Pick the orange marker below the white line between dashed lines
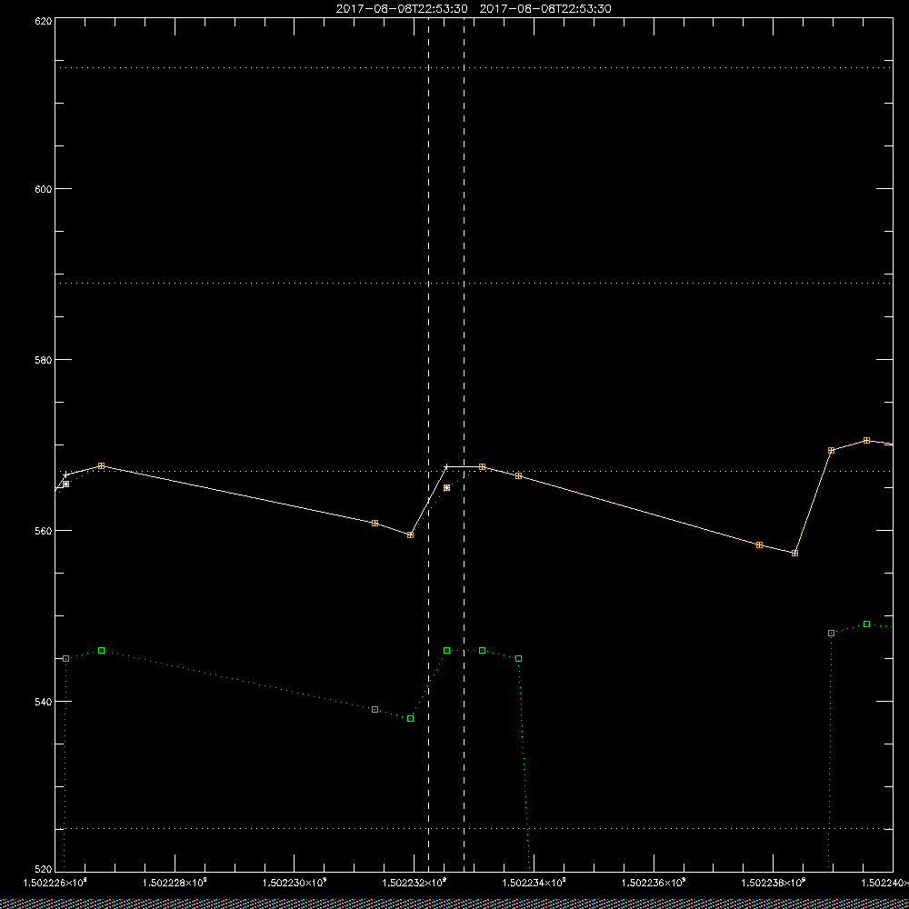This screenshot has height=909, width=909. pyautogui.click(x=446, y=487)
